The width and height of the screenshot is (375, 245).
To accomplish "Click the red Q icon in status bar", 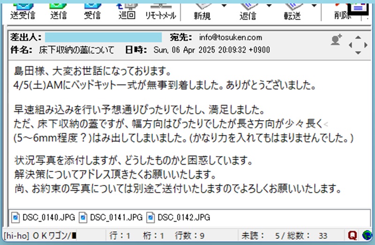I will click(353, 235).
